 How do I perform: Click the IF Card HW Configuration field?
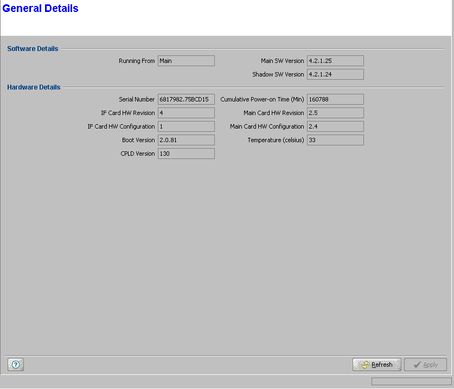tap(186, 126)
